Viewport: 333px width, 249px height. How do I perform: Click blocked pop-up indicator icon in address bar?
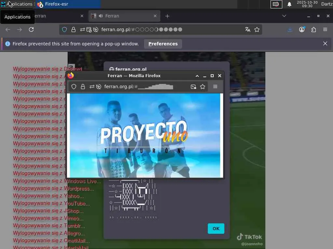[x=89, y=30]
